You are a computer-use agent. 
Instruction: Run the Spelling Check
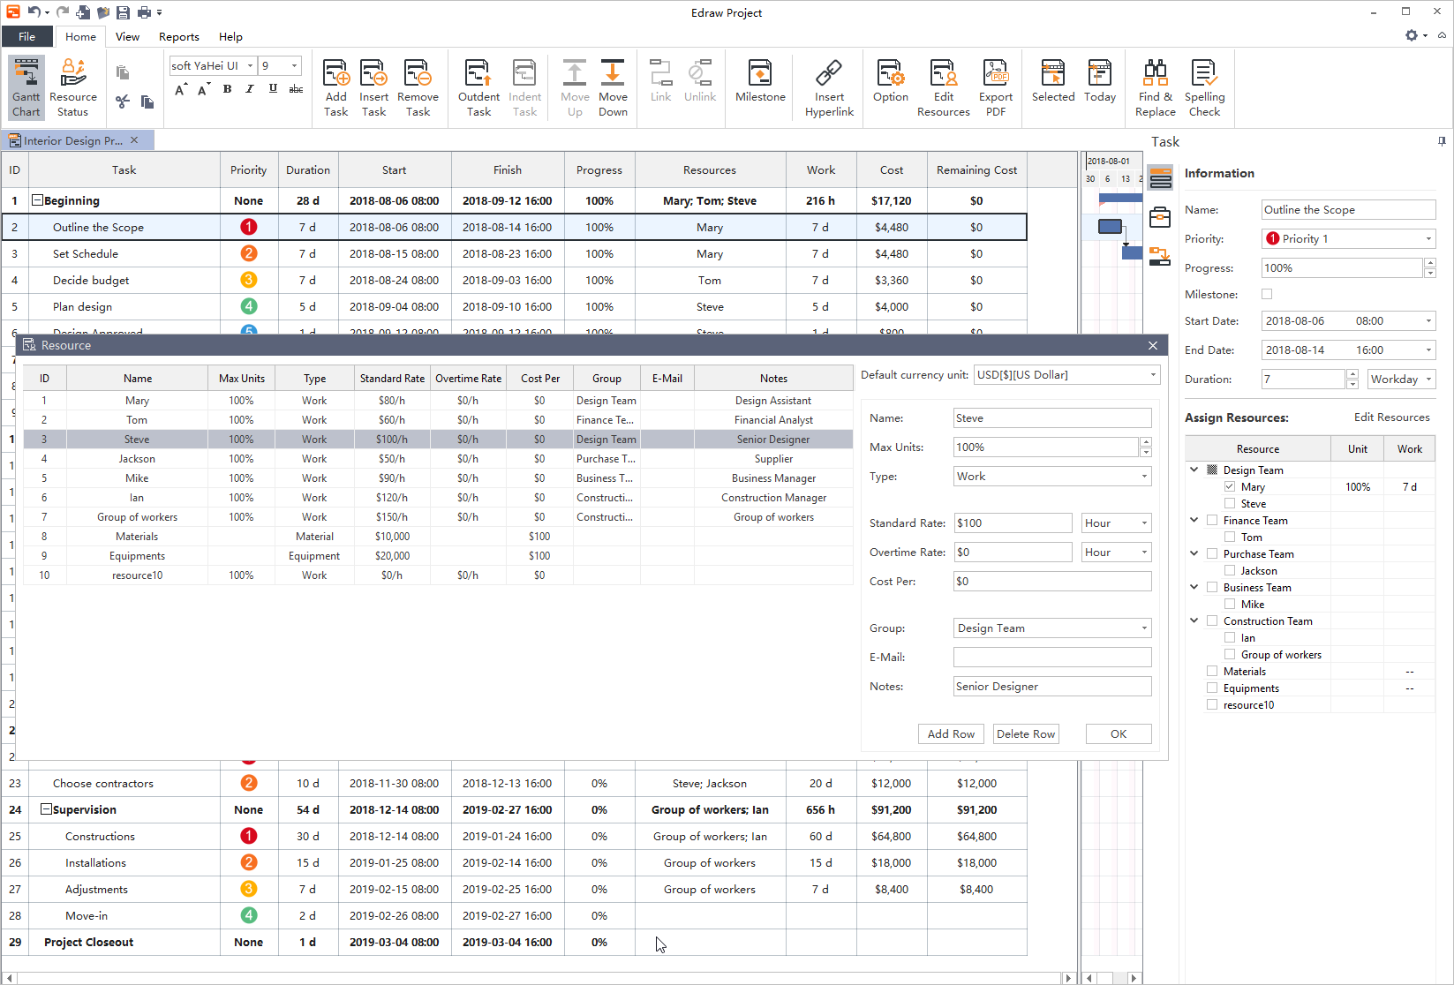point(1205,87)
